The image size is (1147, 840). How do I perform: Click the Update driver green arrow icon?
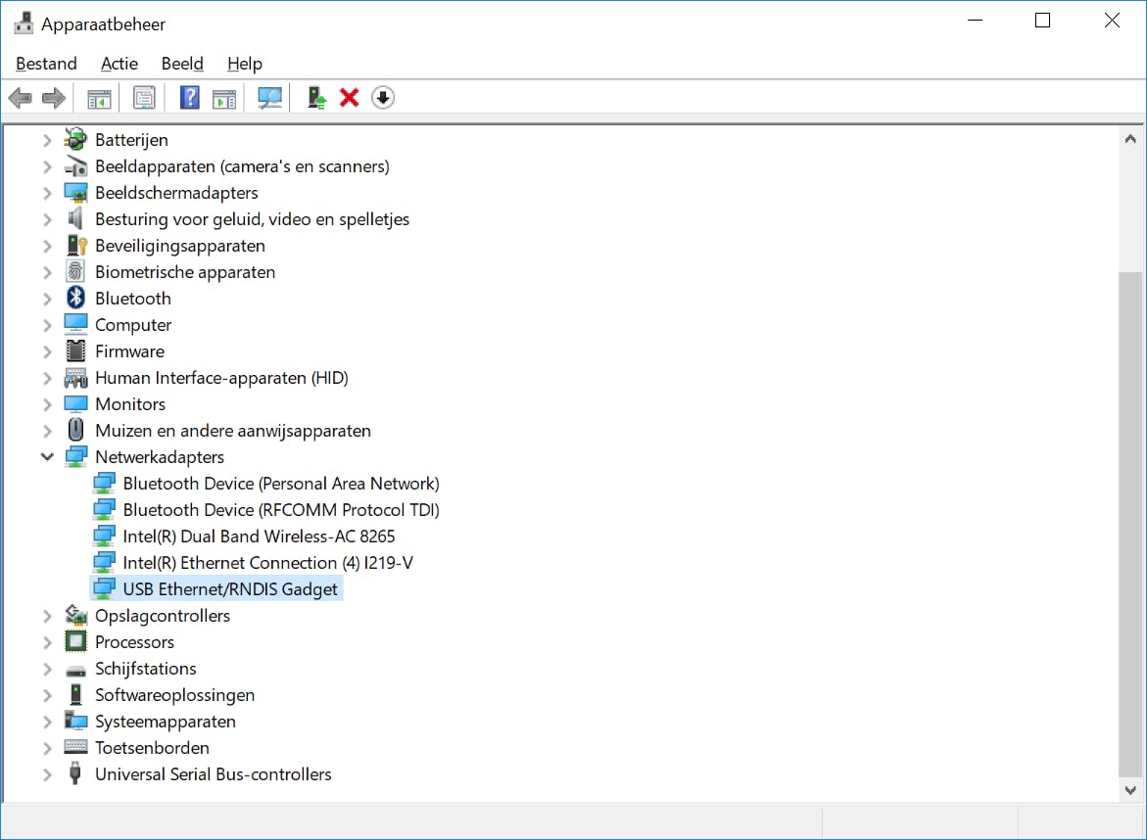point(316,97)
